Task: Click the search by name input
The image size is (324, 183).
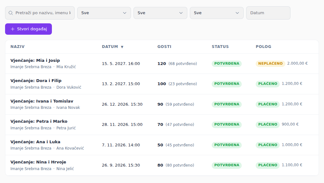Action: (40, 13)
